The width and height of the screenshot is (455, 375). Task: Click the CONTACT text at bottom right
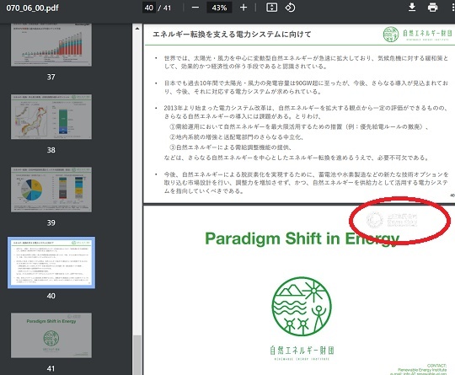[x=436, y=366]
